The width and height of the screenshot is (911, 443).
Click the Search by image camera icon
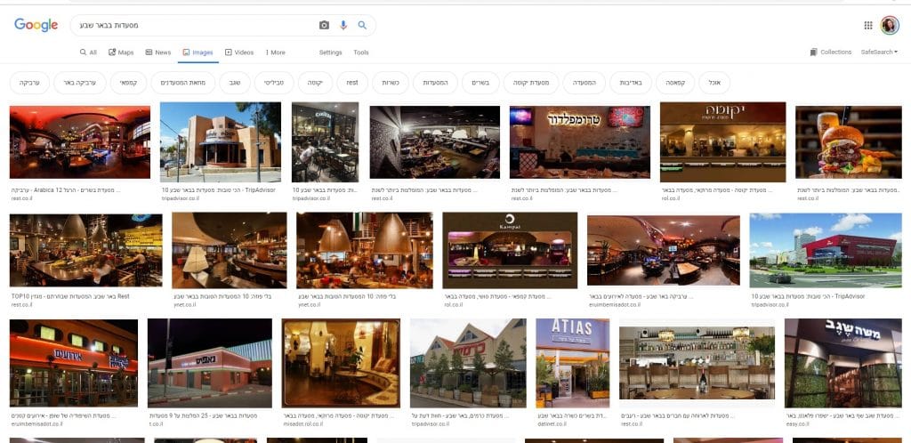pyautogui.click(x=324, y=25)
